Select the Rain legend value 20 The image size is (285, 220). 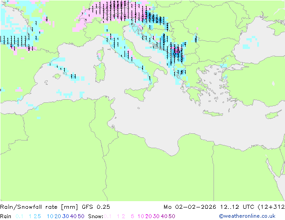(x=58, y=216)
